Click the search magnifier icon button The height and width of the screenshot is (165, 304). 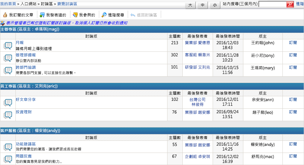(290, 4)
